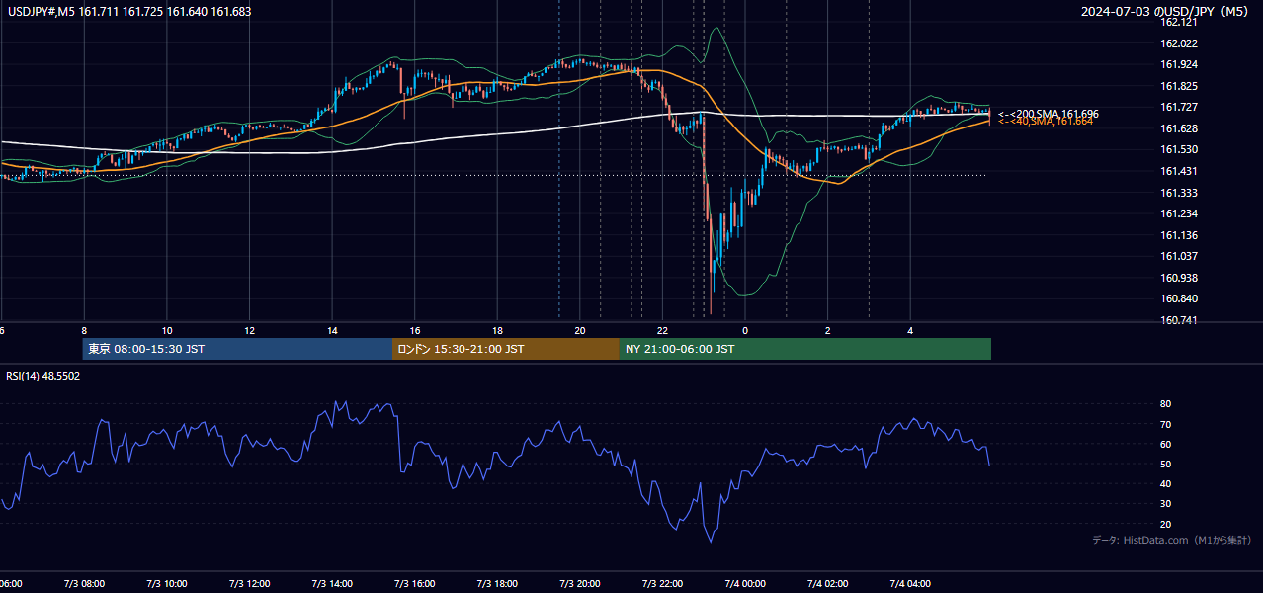This screenshot has width=1263, height=593.
Task: Click price axis value 161.037
Action: pyautogui.click(x=1178, y=256)
